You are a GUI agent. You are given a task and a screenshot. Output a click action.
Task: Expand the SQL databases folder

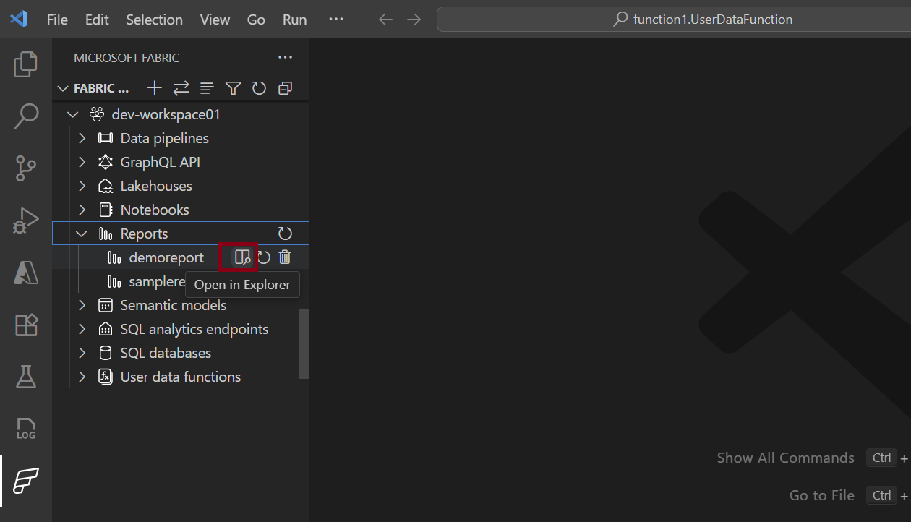click(x=82, y=353)
